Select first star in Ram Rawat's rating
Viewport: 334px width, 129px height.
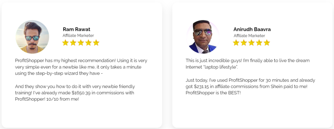pos(65,43)
